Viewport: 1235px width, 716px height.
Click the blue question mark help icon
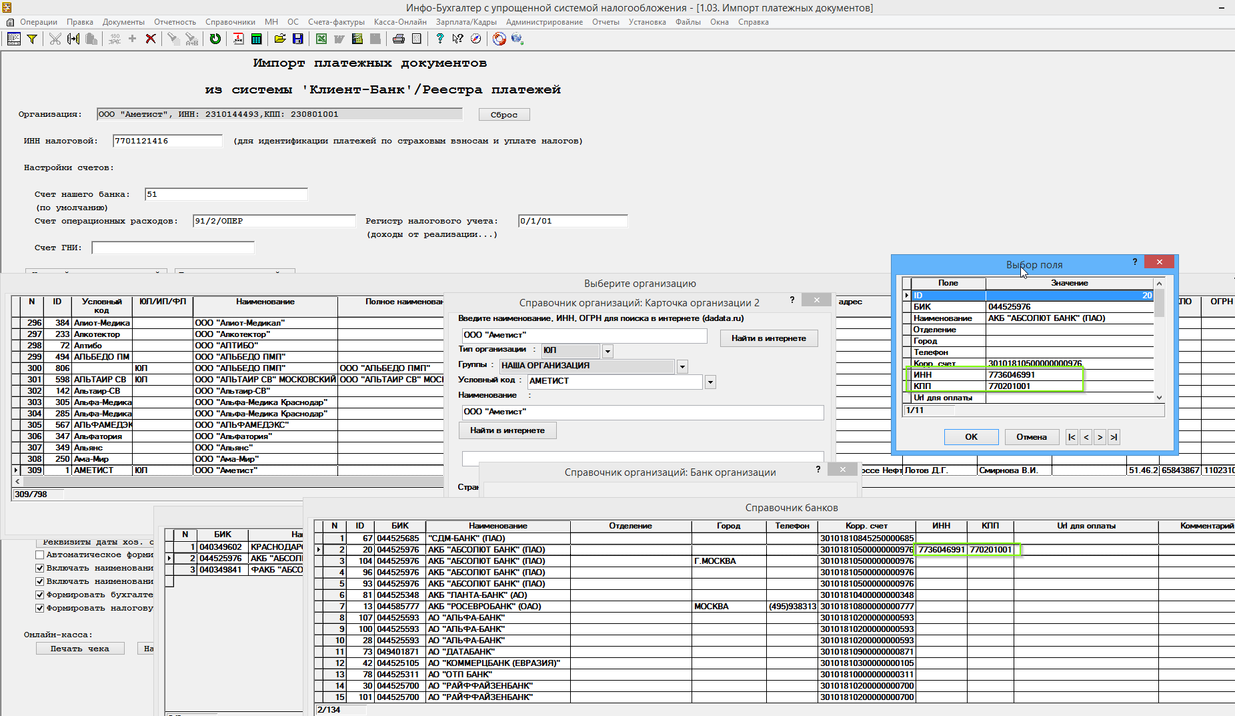[439, 39]
